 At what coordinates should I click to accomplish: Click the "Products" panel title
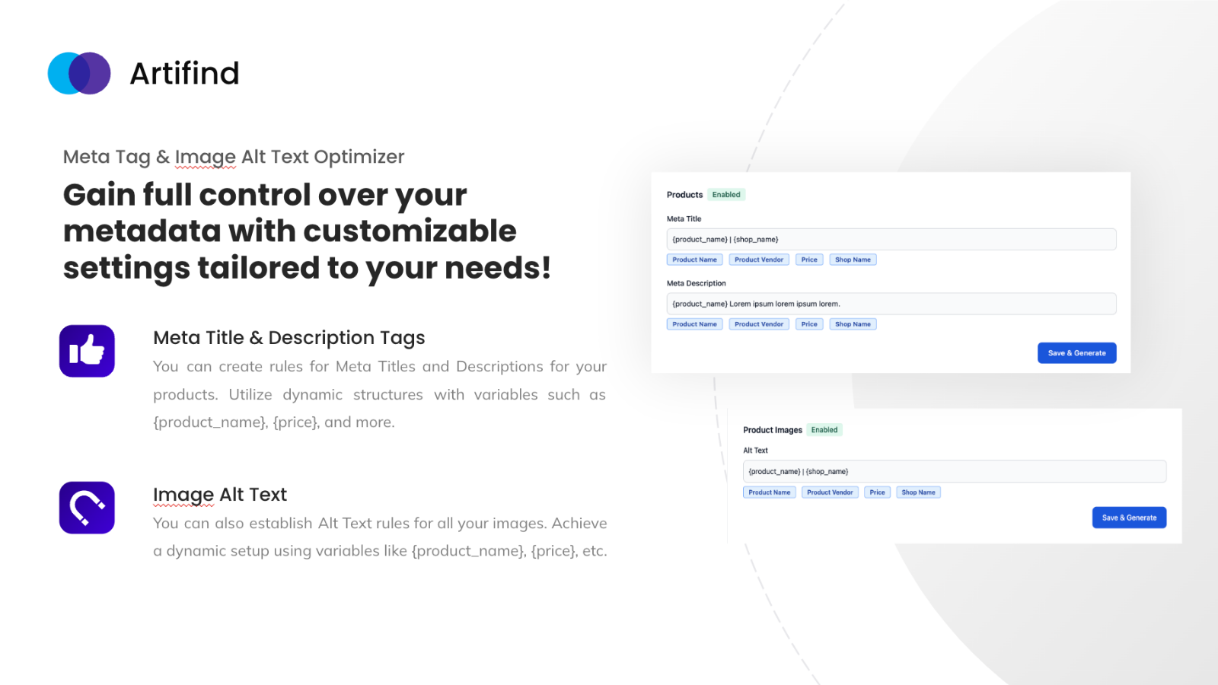pyautogui.click(x=685, y=195)
